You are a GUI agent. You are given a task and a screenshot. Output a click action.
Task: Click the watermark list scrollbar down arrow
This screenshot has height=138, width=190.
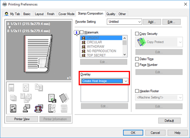click(x=125, y=55)
